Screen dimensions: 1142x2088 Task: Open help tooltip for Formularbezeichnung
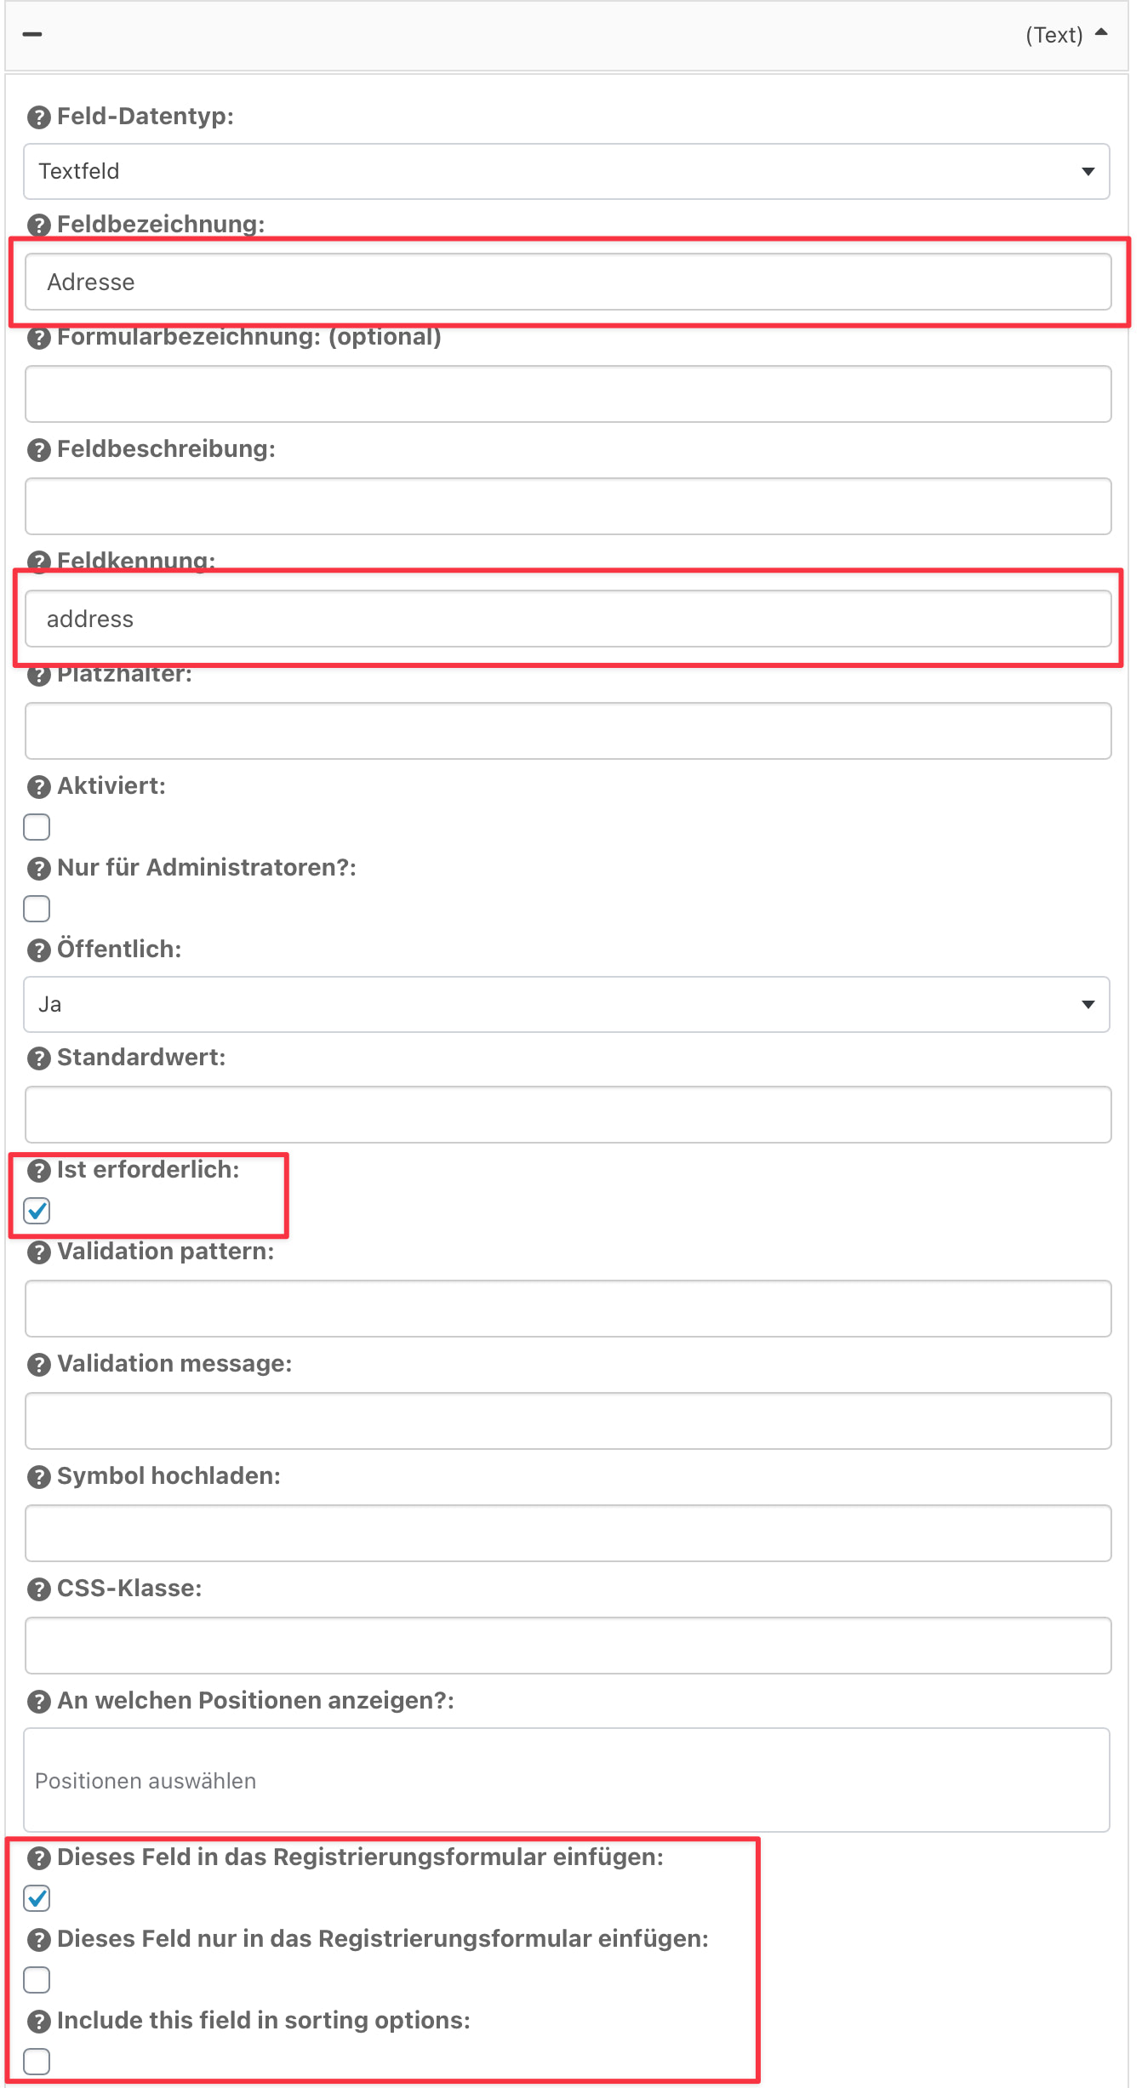(39, 338)
